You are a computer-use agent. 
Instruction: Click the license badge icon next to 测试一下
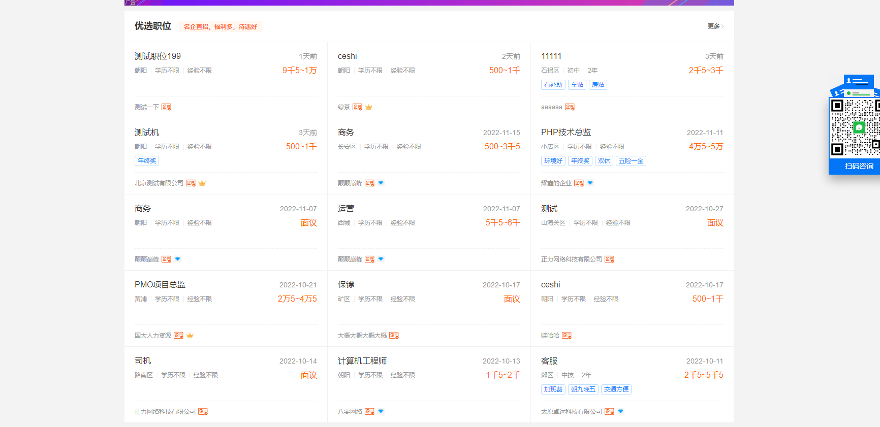[x=166, y=107]
